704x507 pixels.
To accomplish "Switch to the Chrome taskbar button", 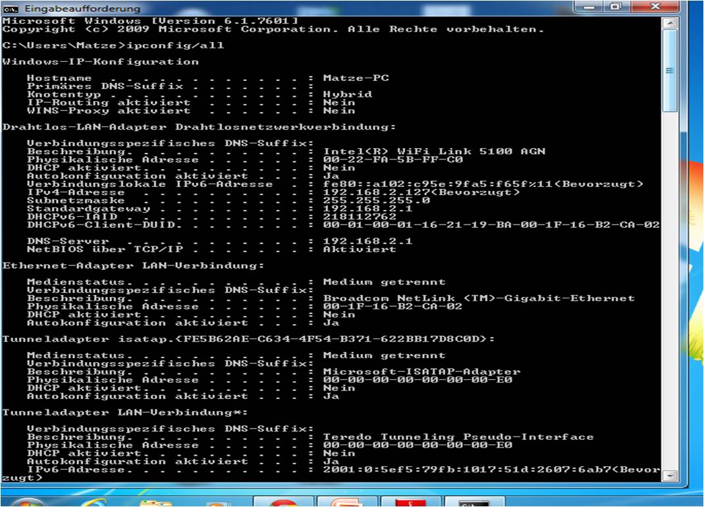I will point(283,502).
